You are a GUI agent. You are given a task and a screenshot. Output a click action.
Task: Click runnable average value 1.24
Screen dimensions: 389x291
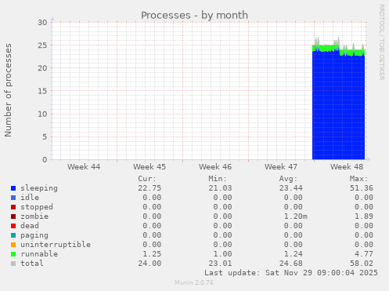[x=294, y=254]
